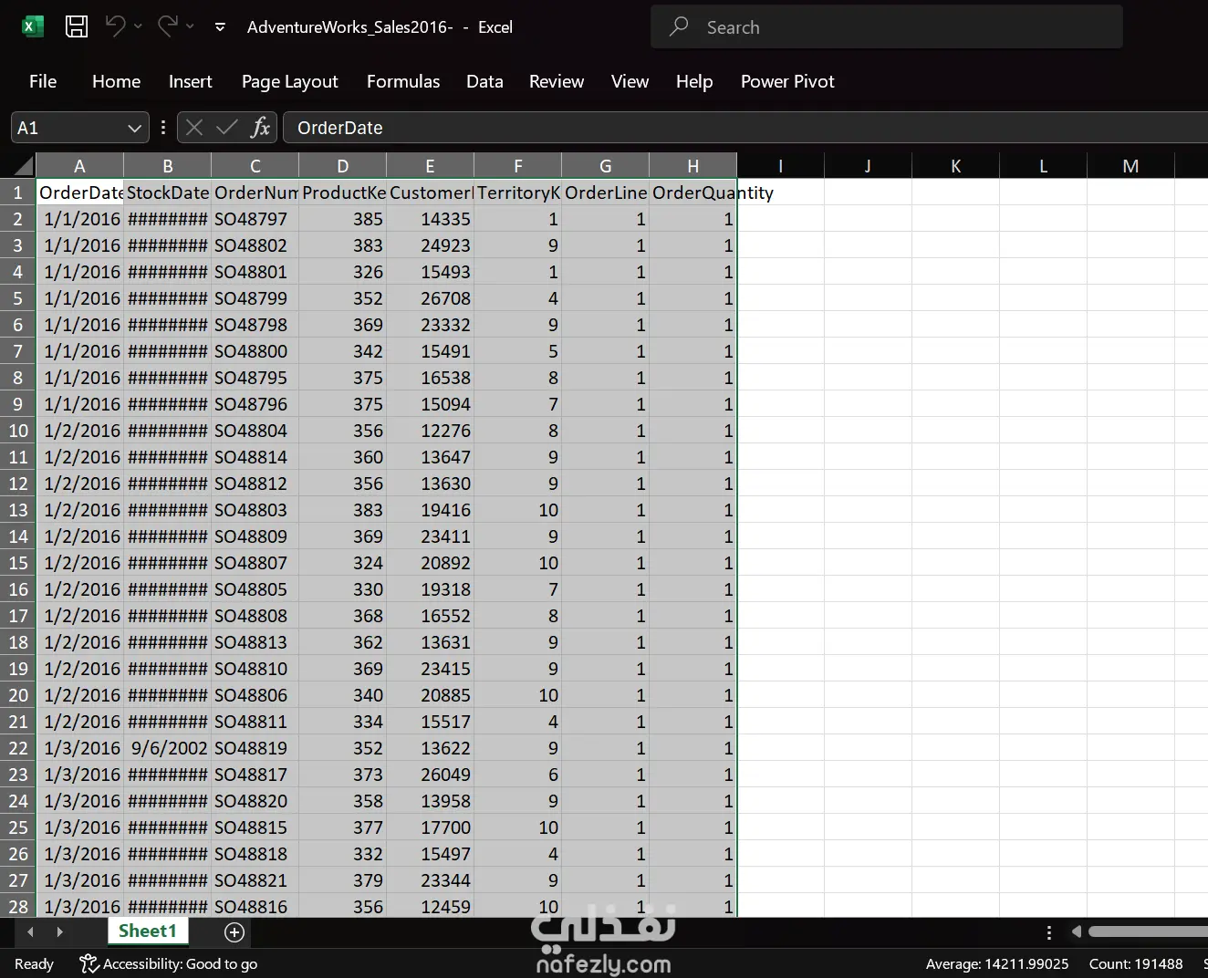Click the Undo arrow icon
The image size is (1208, 978).
tap(115, 26)
